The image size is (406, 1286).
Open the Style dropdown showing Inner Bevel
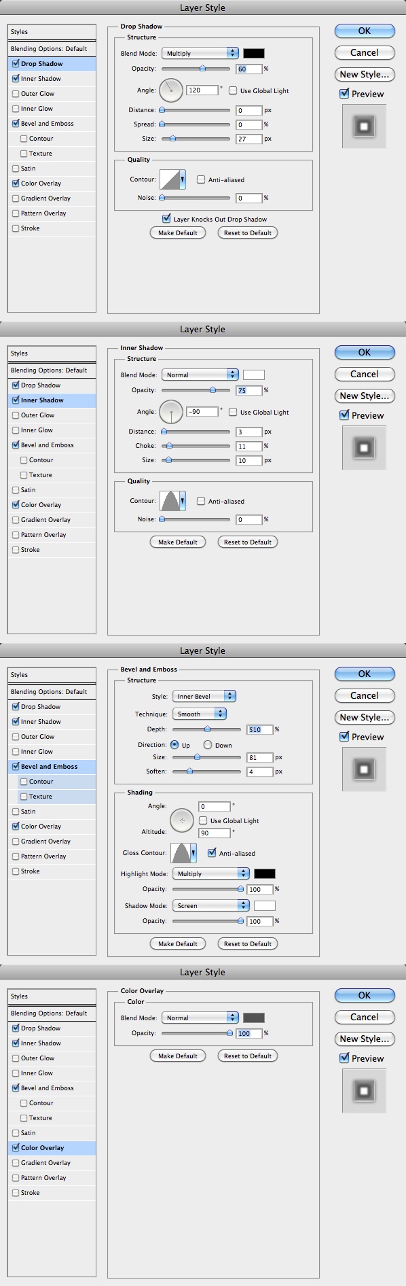point(204,696)
